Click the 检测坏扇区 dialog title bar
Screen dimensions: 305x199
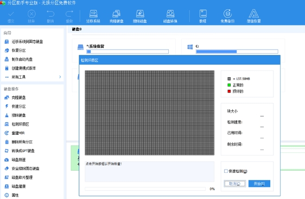[x=180, y=60]
